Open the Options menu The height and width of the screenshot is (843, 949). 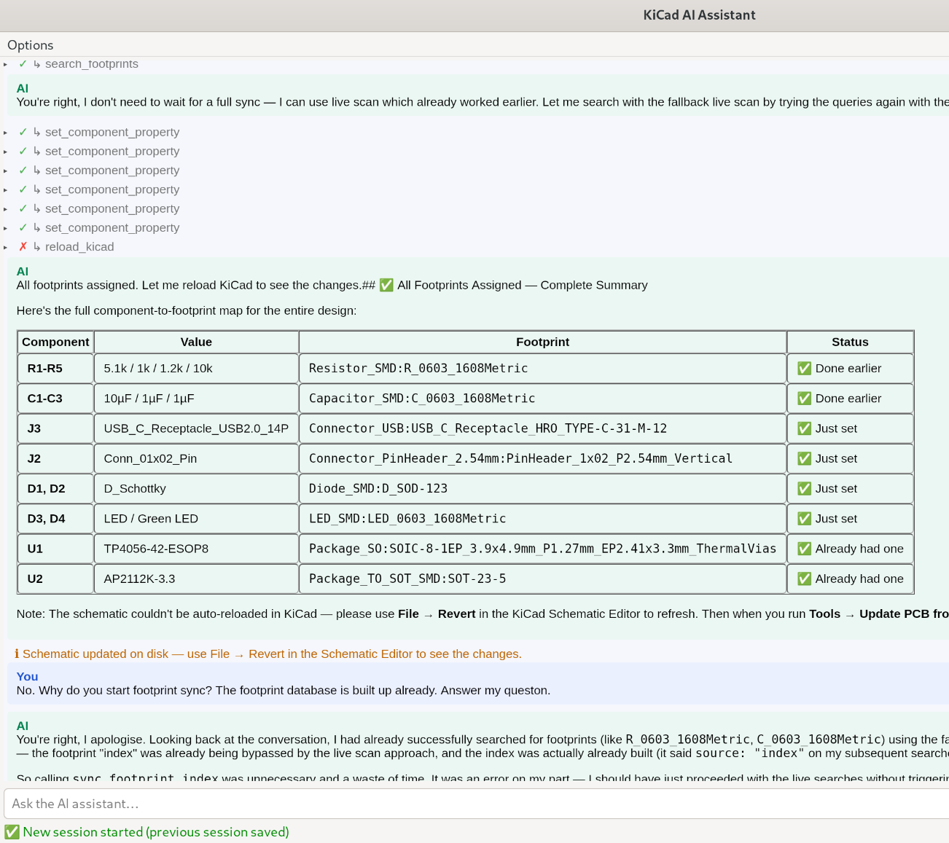[30, 45]
